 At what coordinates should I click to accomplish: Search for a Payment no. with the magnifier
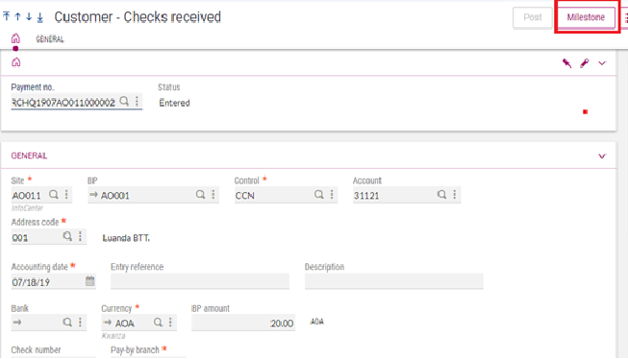[125, 101]
